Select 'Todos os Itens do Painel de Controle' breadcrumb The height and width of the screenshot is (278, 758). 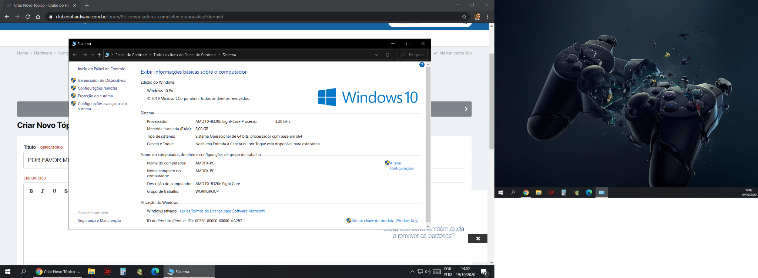[184, 55]
